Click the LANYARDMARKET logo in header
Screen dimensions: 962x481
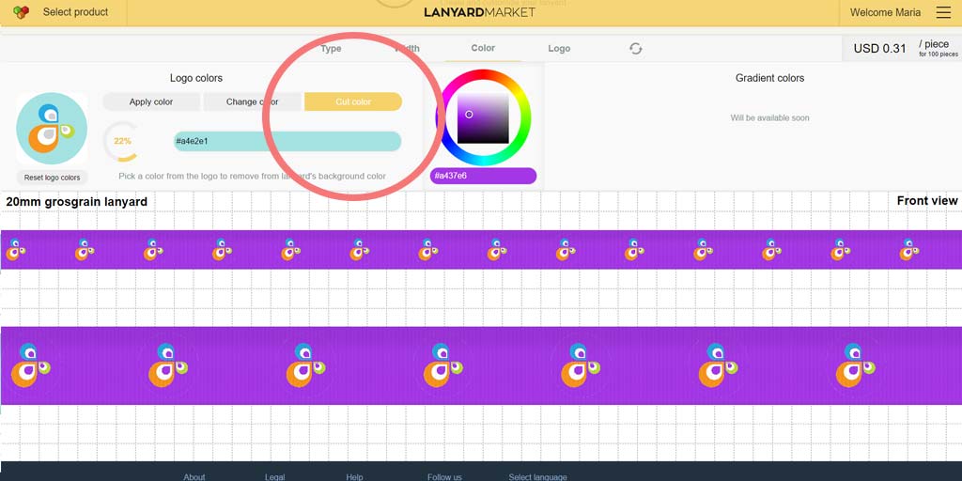[480, 12]
